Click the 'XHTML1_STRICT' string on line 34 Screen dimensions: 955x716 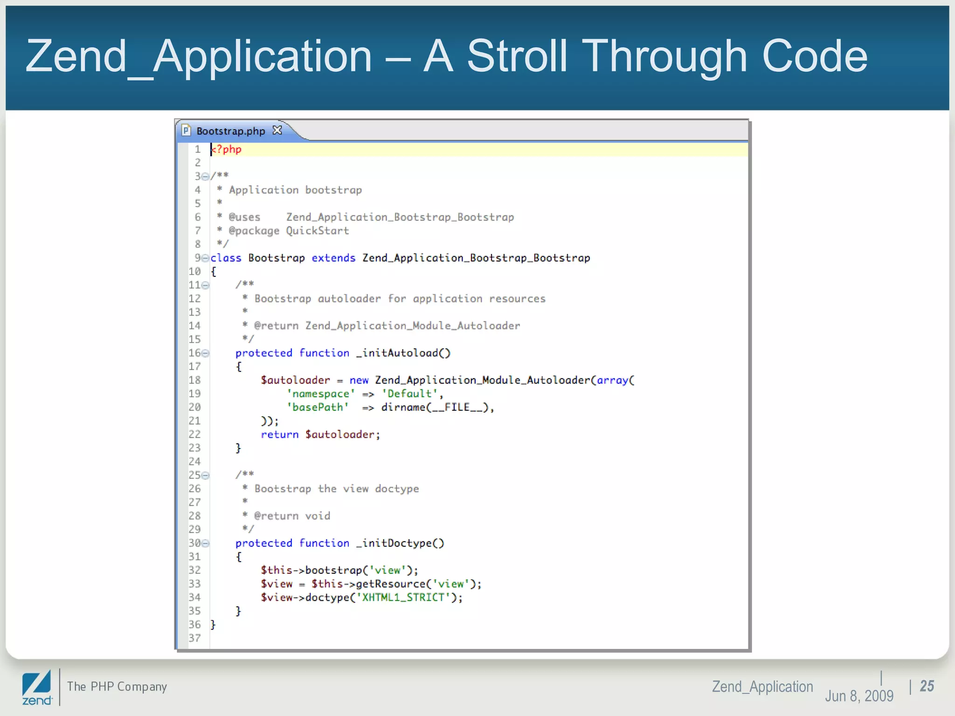pos(403,598)
